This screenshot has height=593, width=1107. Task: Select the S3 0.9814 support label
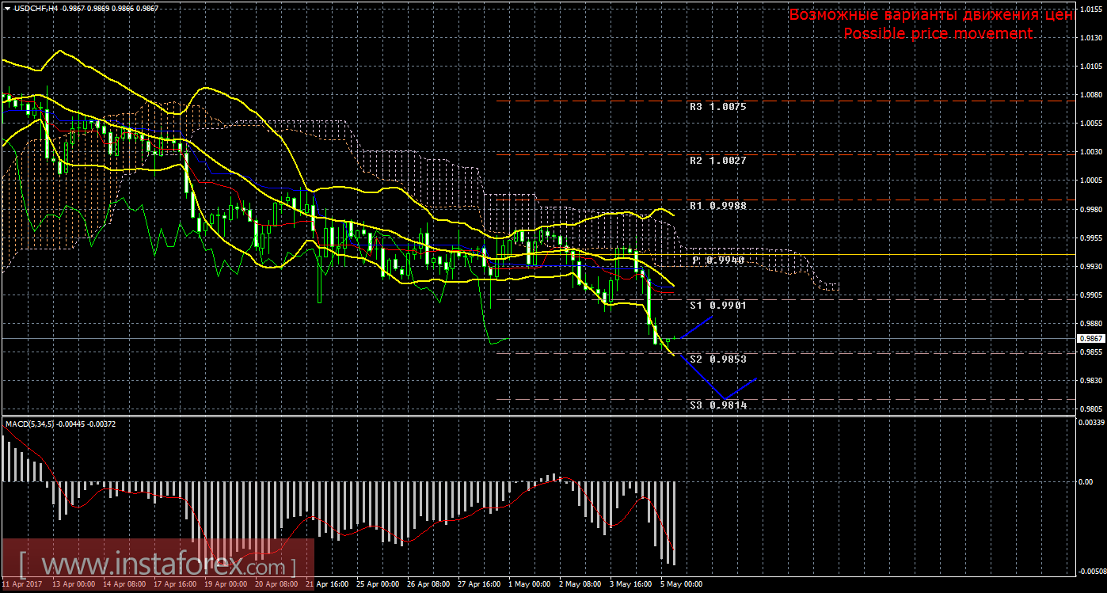coord(717,405)
